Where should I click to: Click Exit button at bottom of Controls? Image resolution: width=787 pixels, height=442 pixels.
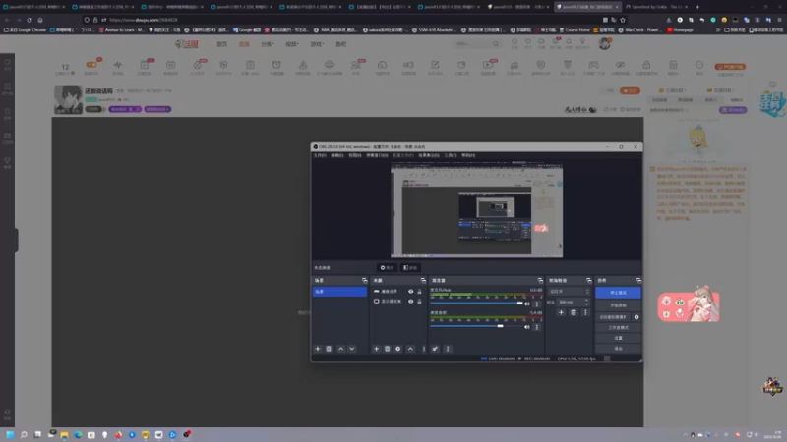tap(618, 349)
